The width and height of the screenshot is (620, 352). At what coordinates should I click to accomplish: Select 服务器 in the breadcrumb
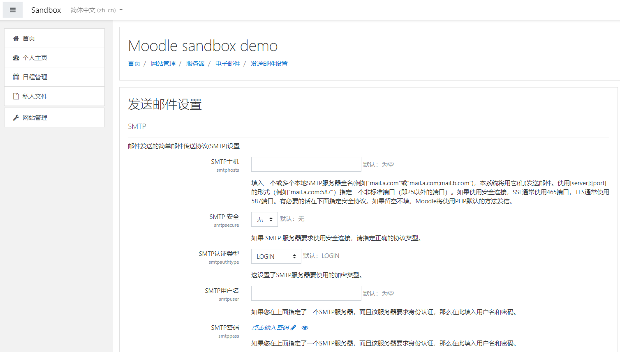[195, 64]
